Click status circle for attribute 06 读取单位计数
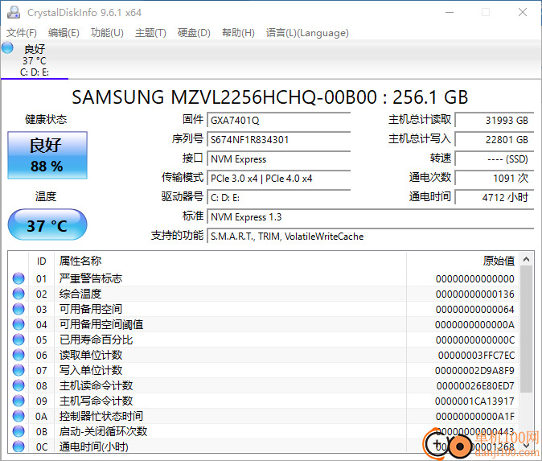This screenshot has width=542, height=461. tap(18, 355)
